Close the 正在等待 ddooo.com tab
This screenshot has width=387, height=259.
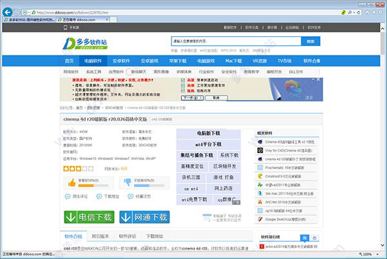(x=107, y=19)
